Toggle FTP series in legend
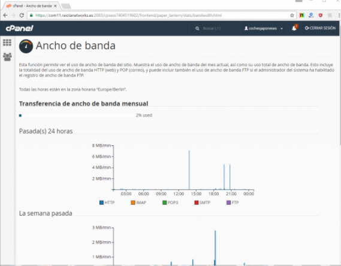Screen dimensions: 341x266 [x=233, y=202]
